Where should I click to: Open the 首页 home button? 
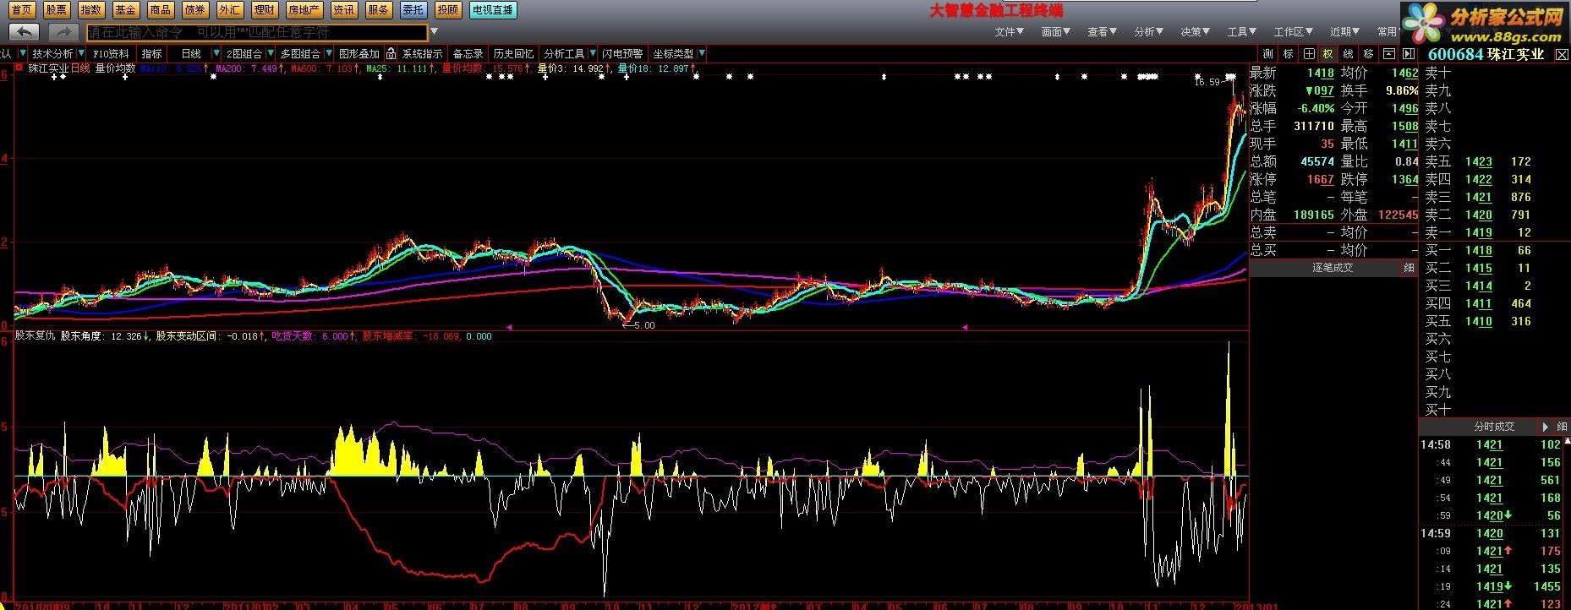click(23, 10)
